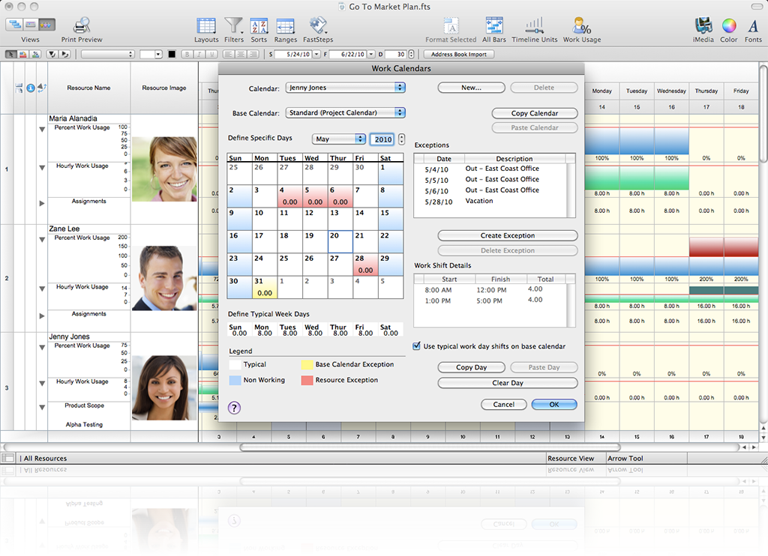Select the Sorts toolbar icon
Image resolution: width=768 pixels, height=556 pixels.
tap(259, 25)
